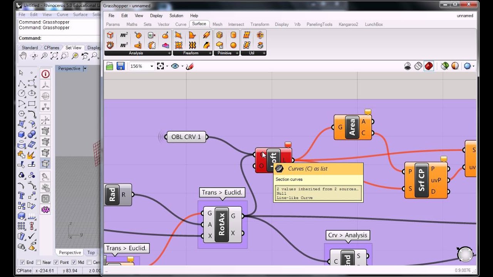This screenshot has height=277, width=493.
Task: Enable the Near osnap checkbox
Action: 39,262
